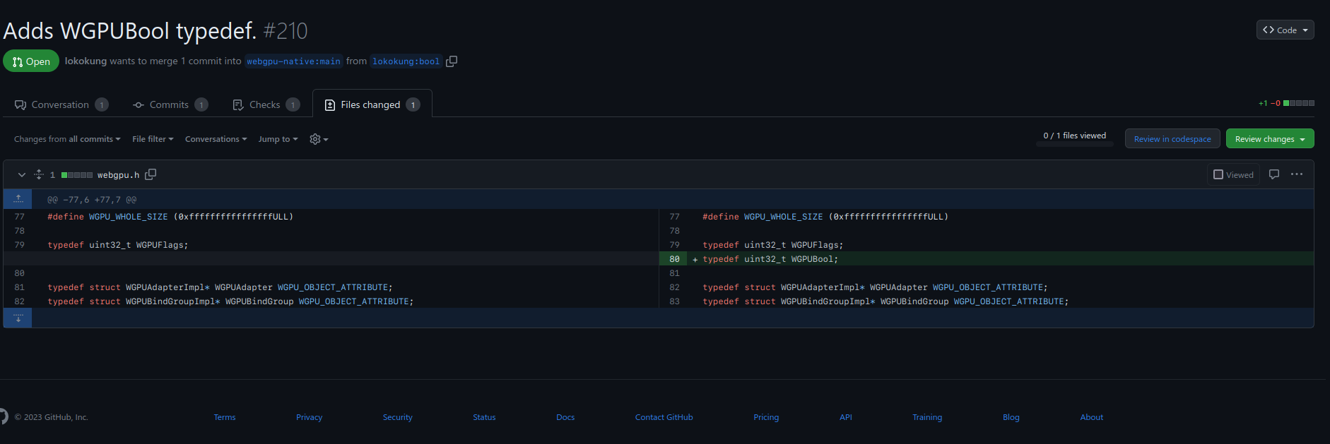Select added line number 80 in right pane
This screenshot has height=444, width=1330.
pos(674,259)
